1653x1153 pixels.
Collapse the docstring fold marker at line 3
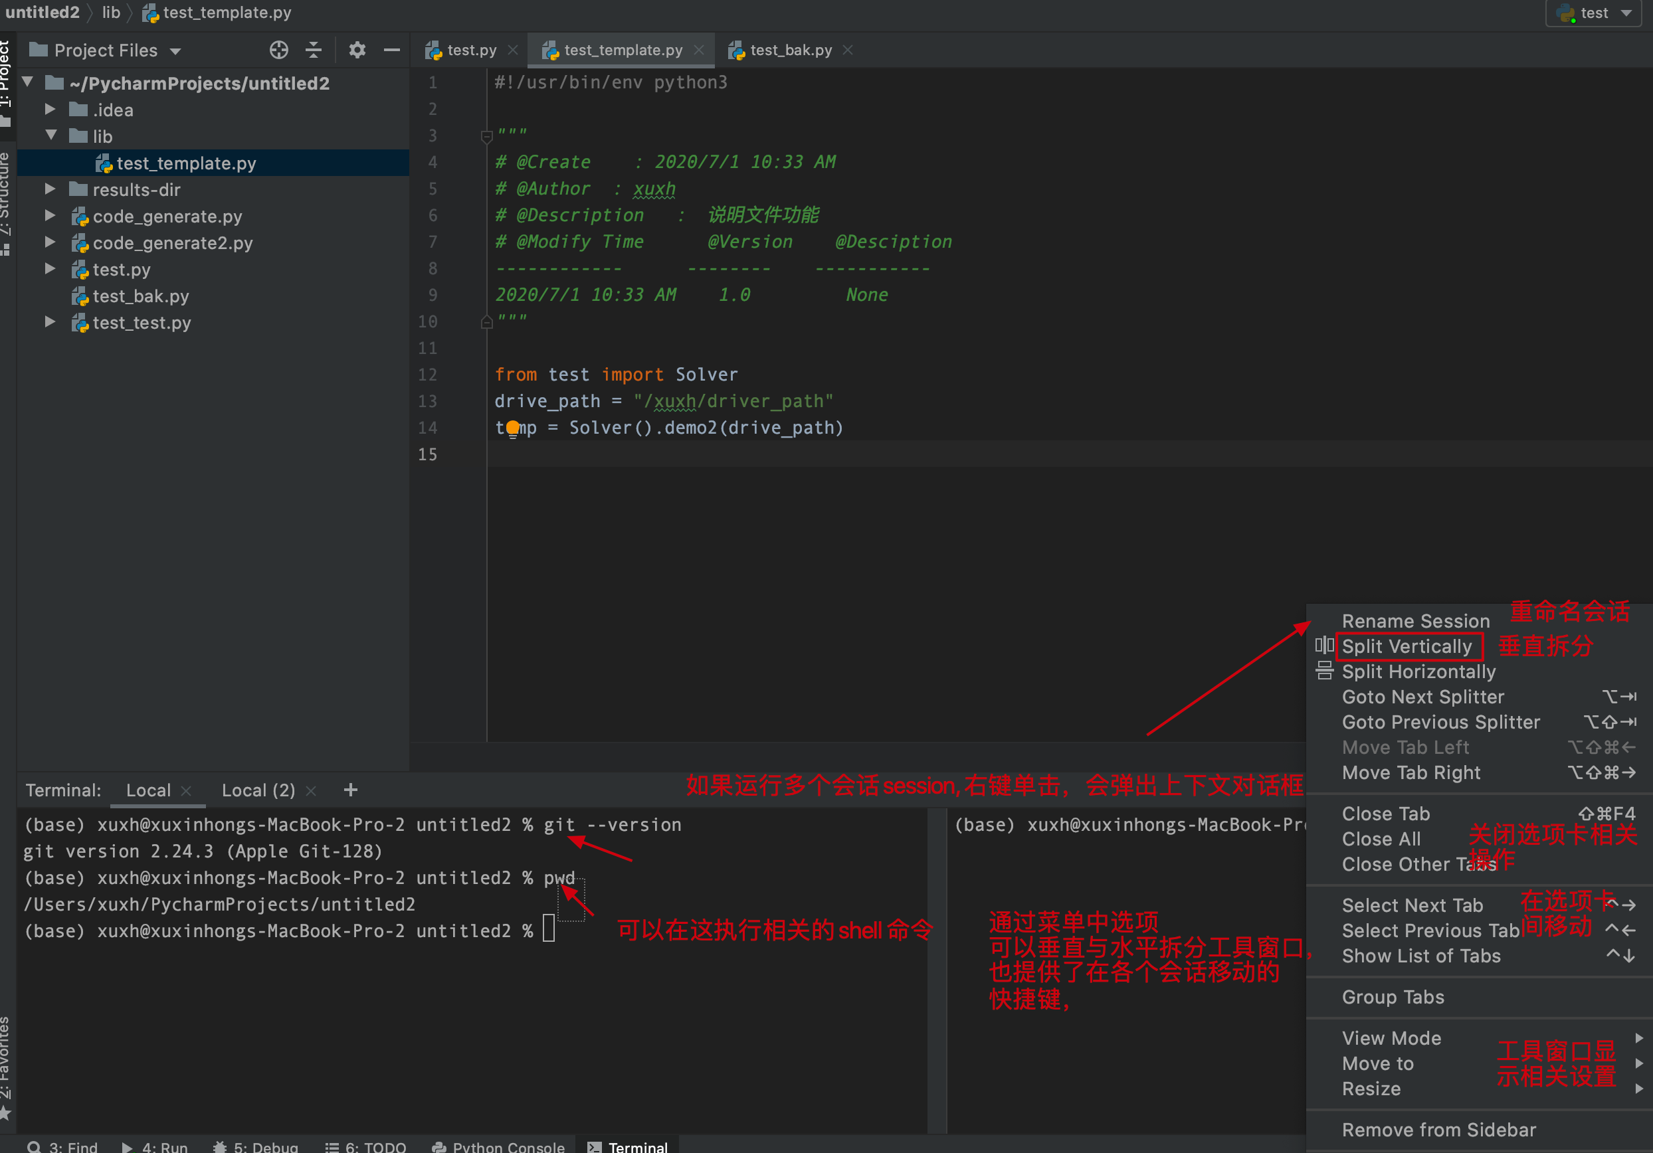(487, 135)
